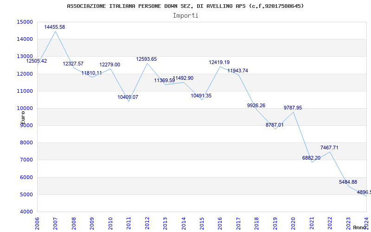Click the 12327.57 data label
This screenshot has width=371, height=232.
(73, 64)
